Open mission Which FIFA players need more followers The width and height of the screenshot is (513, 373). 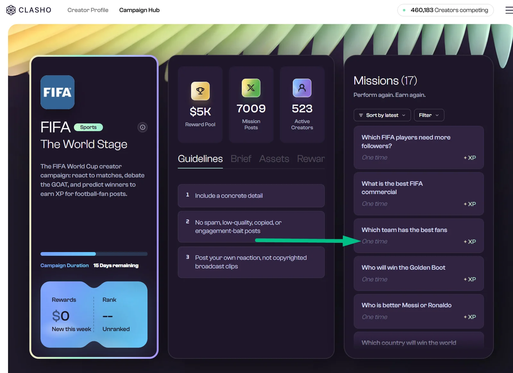[x=419, y=147]
